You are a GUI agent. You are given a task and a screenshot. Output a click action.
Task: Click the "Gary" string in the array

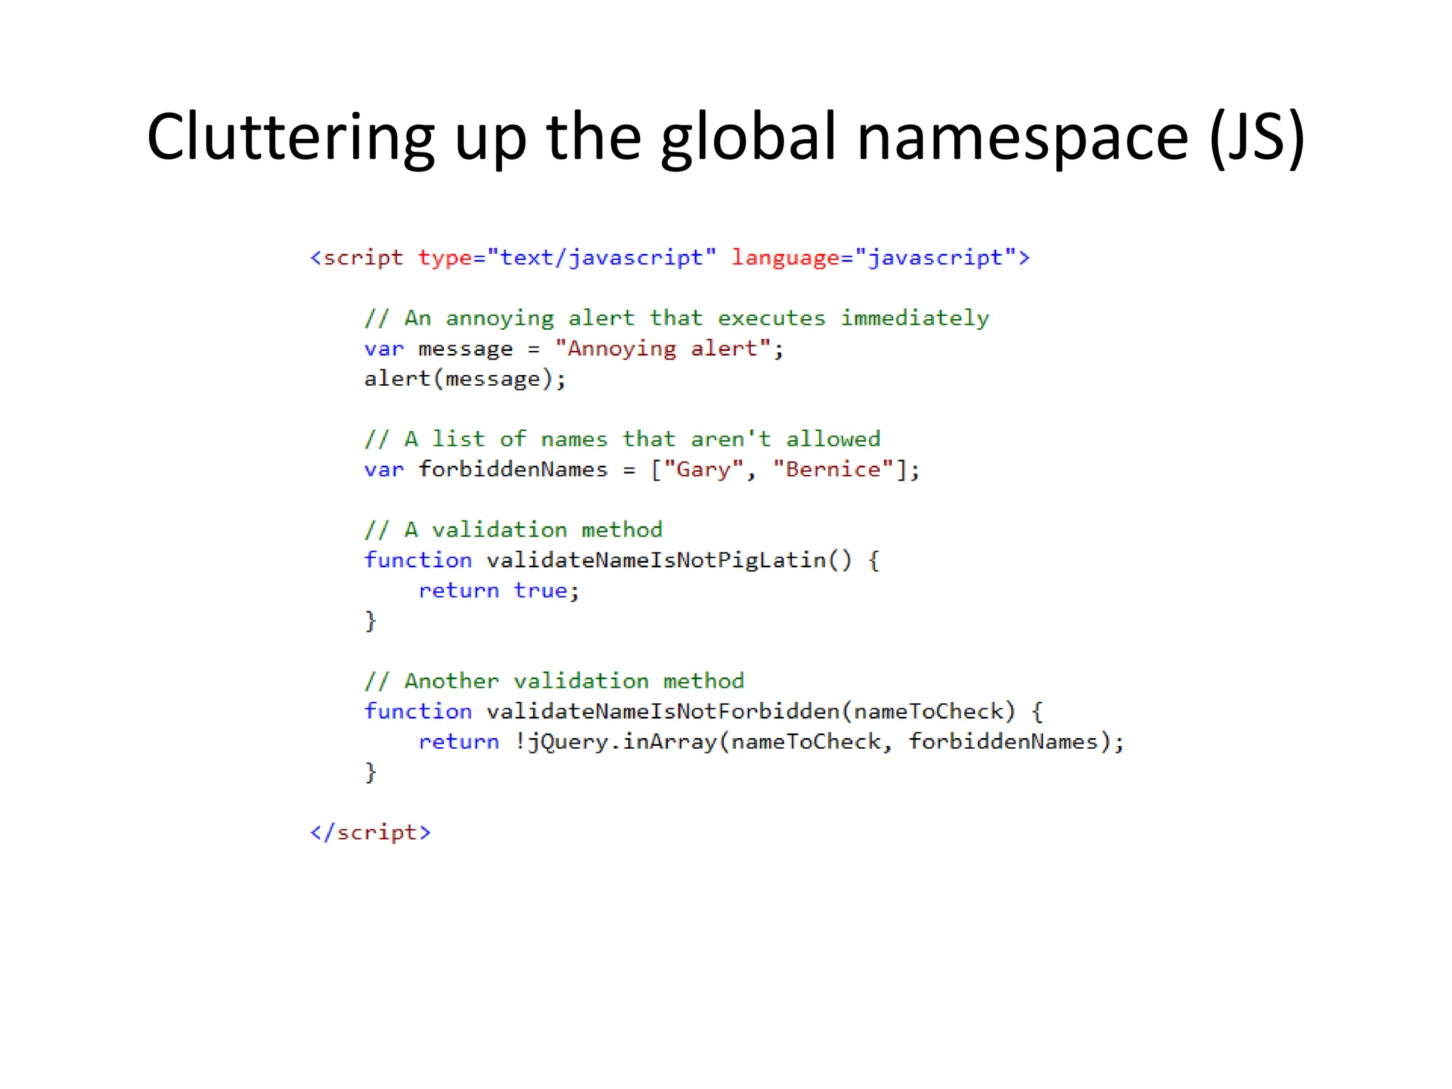(x=703, y=470)
